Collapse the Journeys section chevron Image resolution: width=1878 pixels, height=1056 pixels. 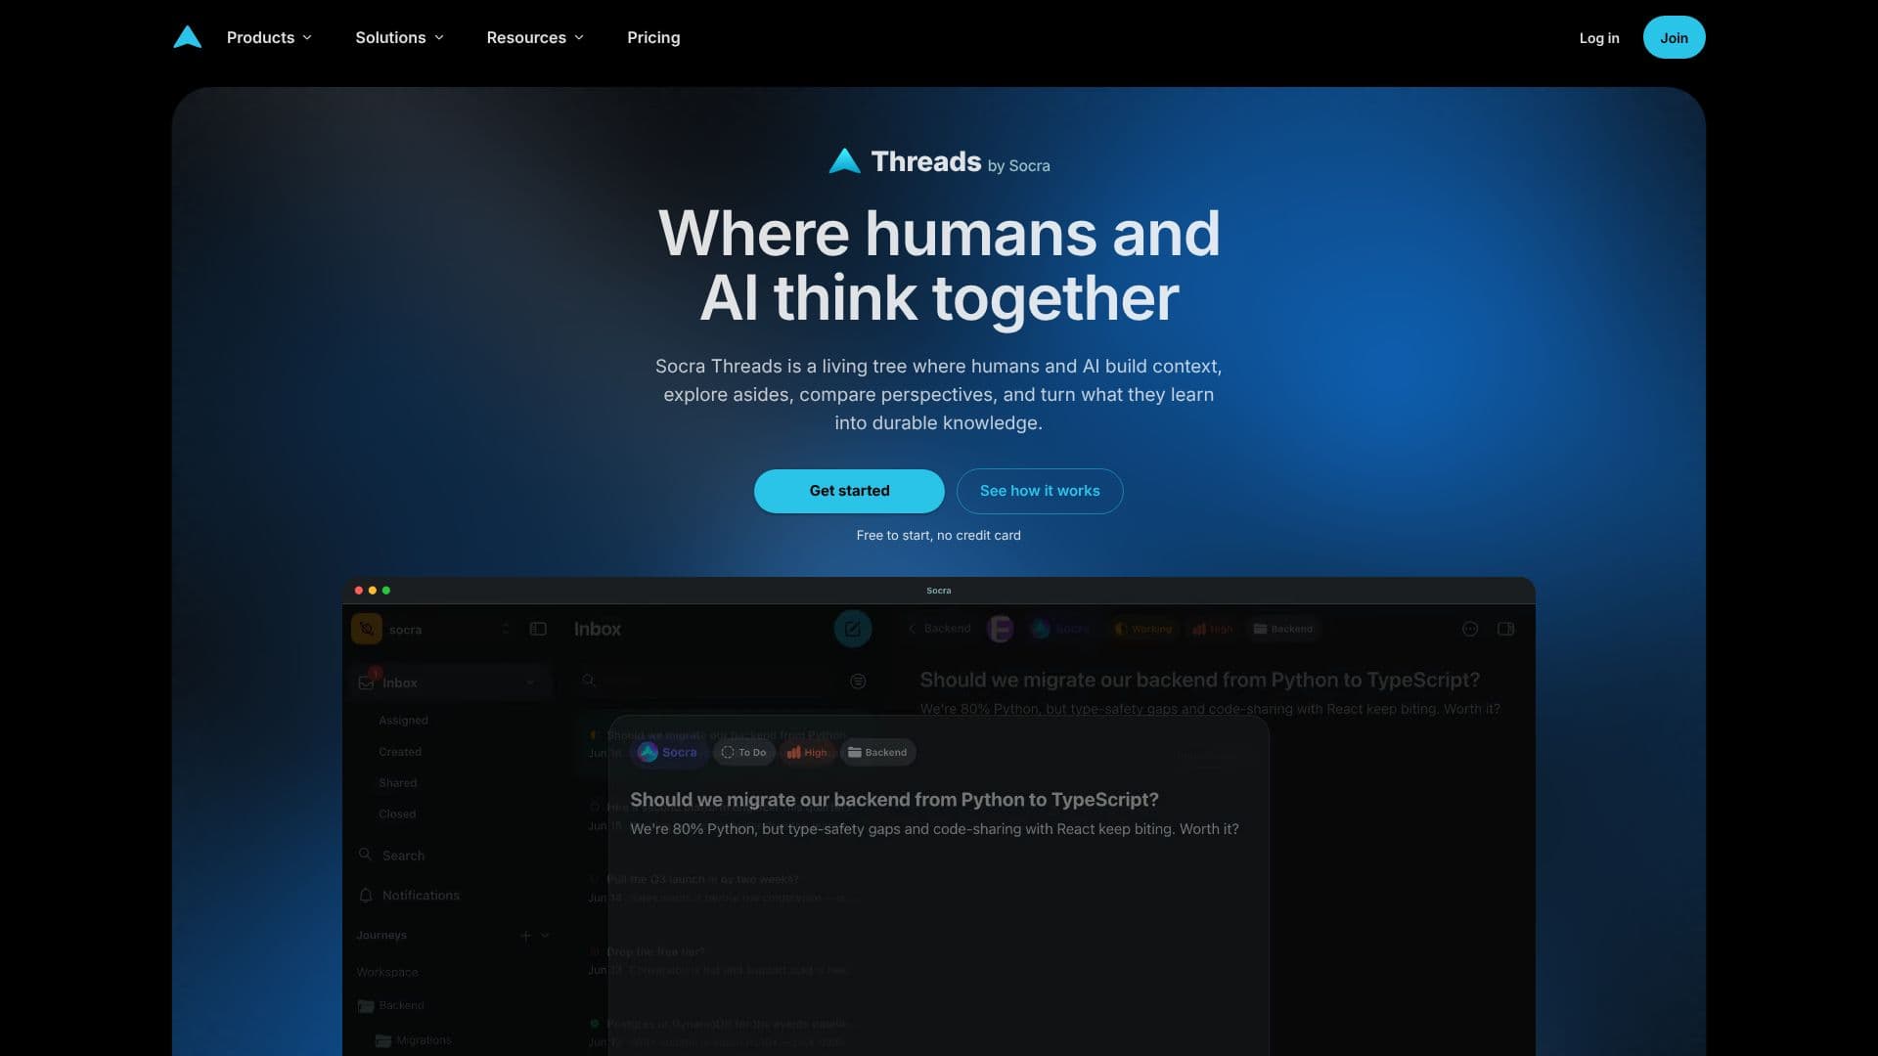tap(545, 936)
